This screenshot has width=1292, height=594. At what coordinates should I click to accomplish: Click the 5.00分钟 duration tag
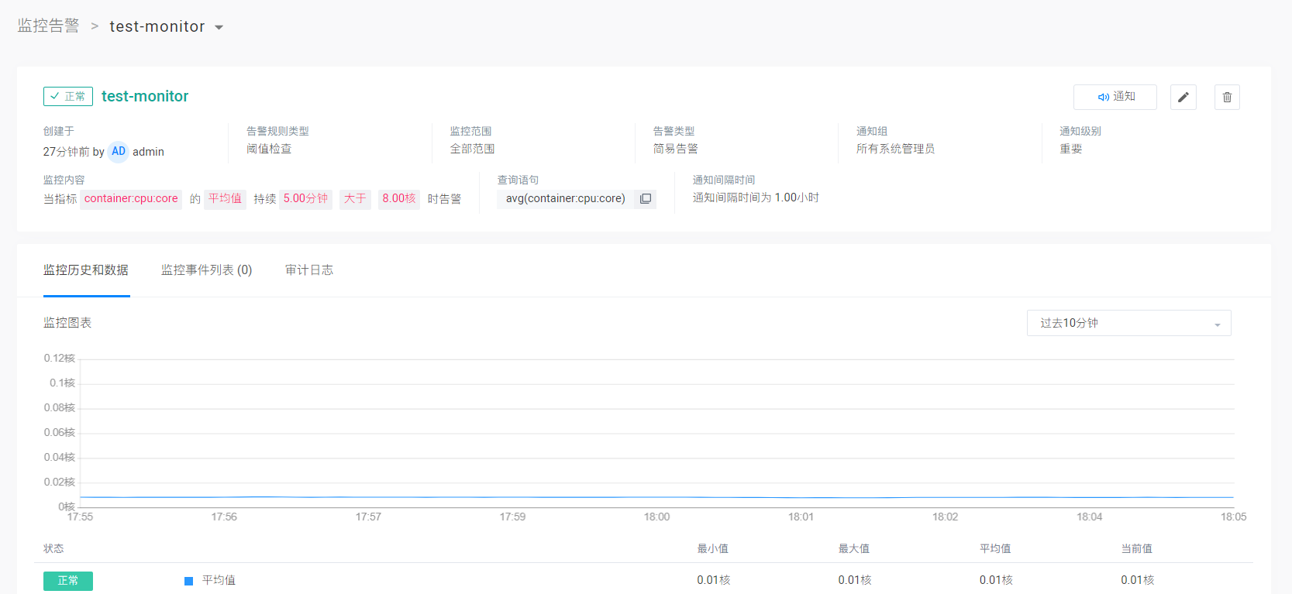pyautogui.click(x=305, y=199)
